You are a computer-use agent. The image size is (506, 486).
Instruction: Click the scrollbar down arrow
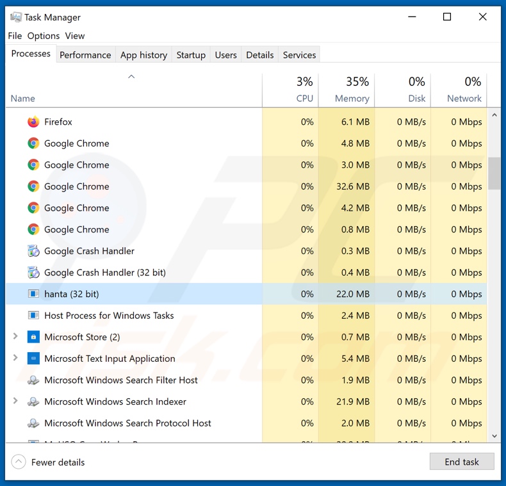coord(494,436)
